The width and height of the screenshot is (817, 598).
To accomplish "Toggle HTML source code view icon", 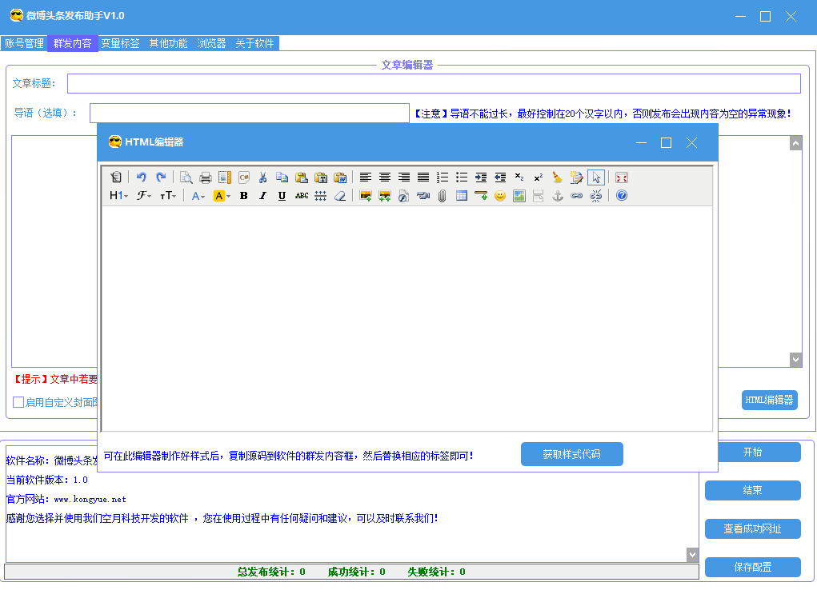I will 116,177.
